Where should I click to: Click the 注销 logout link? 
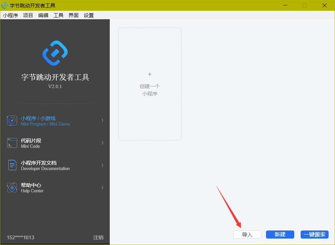pos(98,238)
